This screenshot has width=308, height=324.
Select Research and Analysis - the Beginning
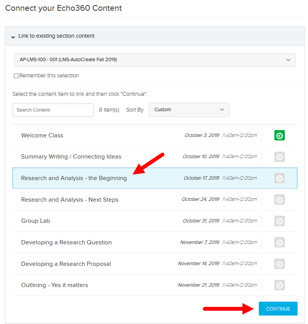155,178
